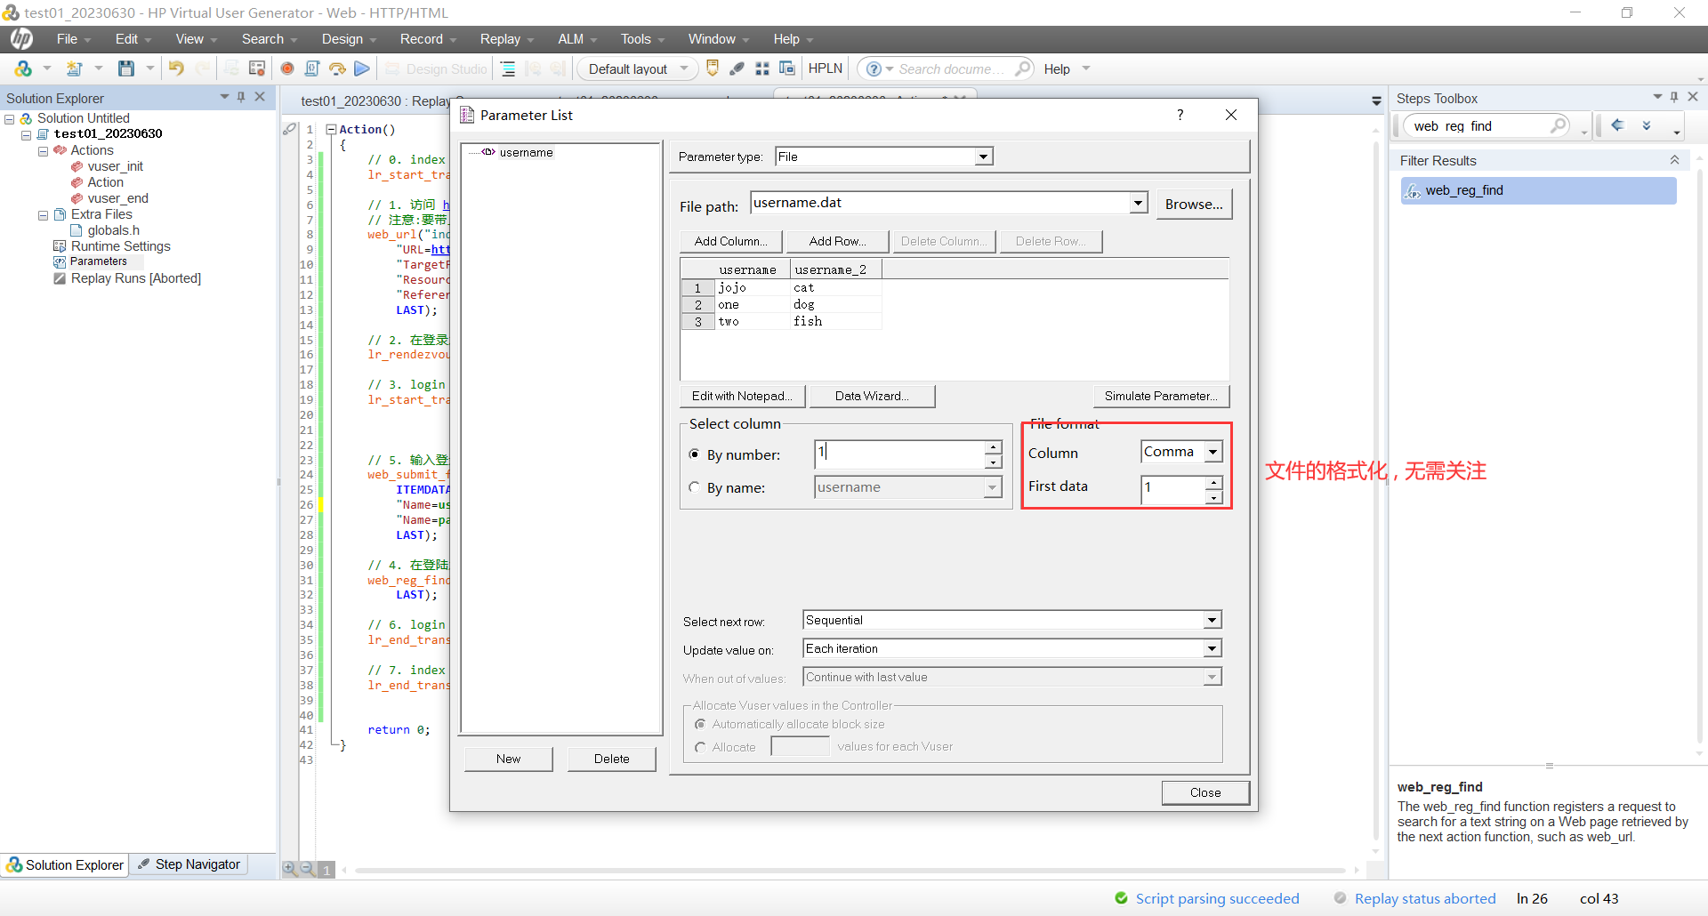The image size is (1708, 916).
Task: Click the HPLN toolbar button
Action: click(826, 68)
